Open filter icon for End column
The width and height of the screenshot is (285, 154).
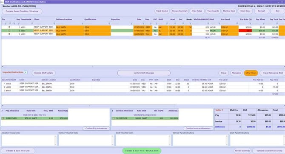(x=183, y=24)
